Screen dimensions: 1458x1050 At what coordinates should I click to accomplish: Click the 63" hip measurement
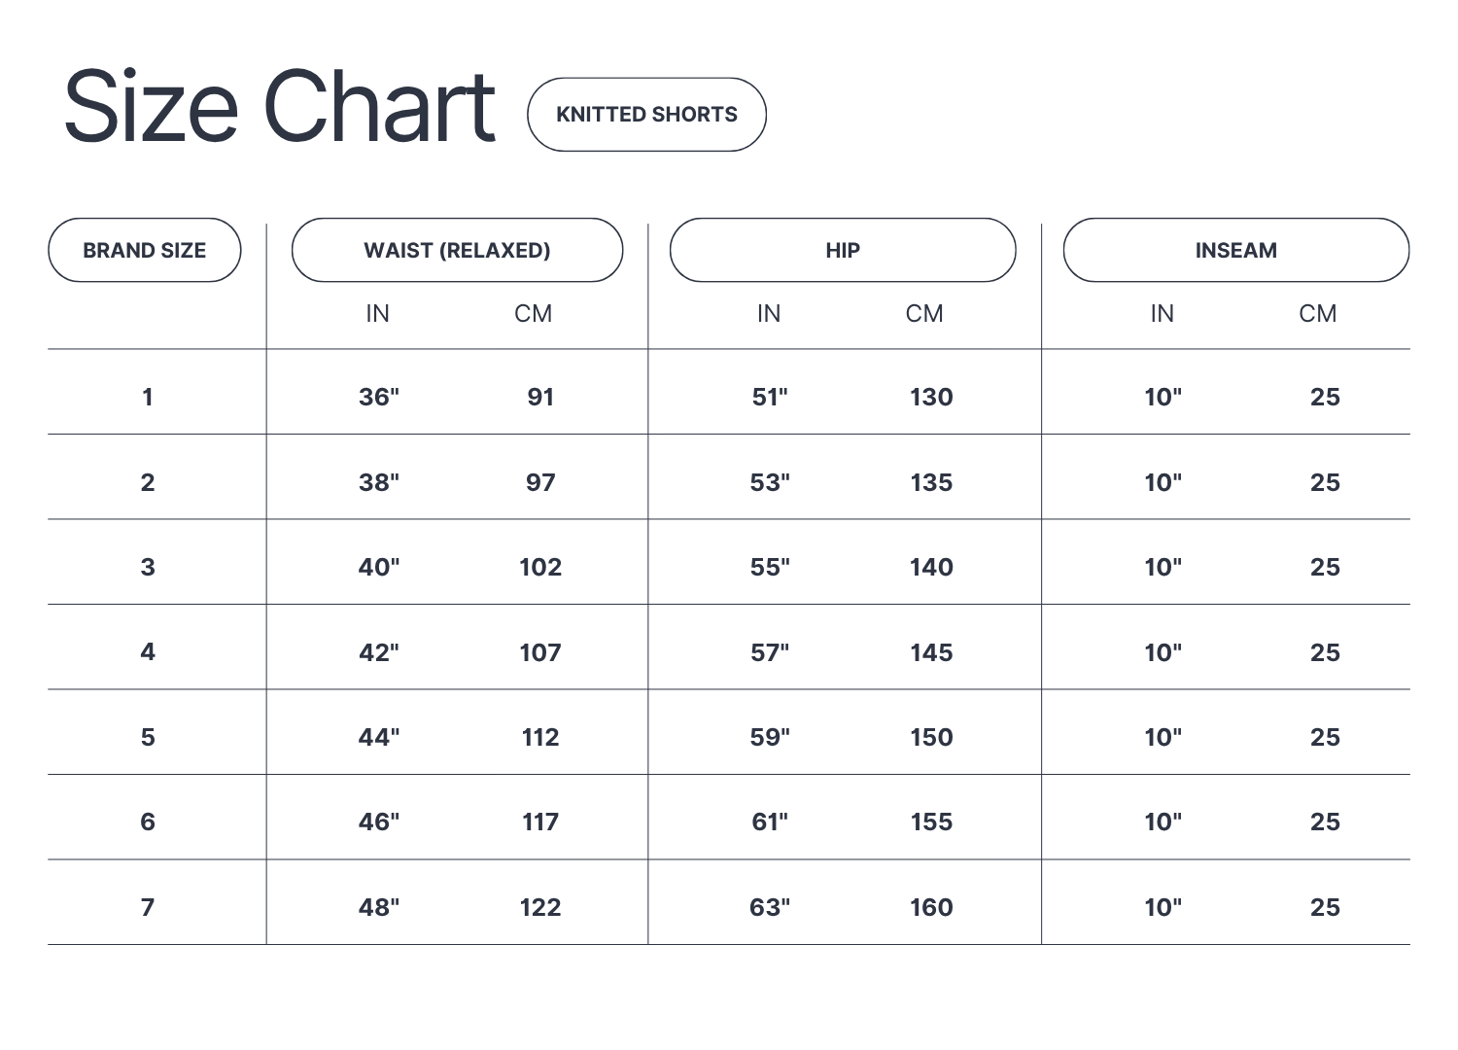[x=770, y=907]
